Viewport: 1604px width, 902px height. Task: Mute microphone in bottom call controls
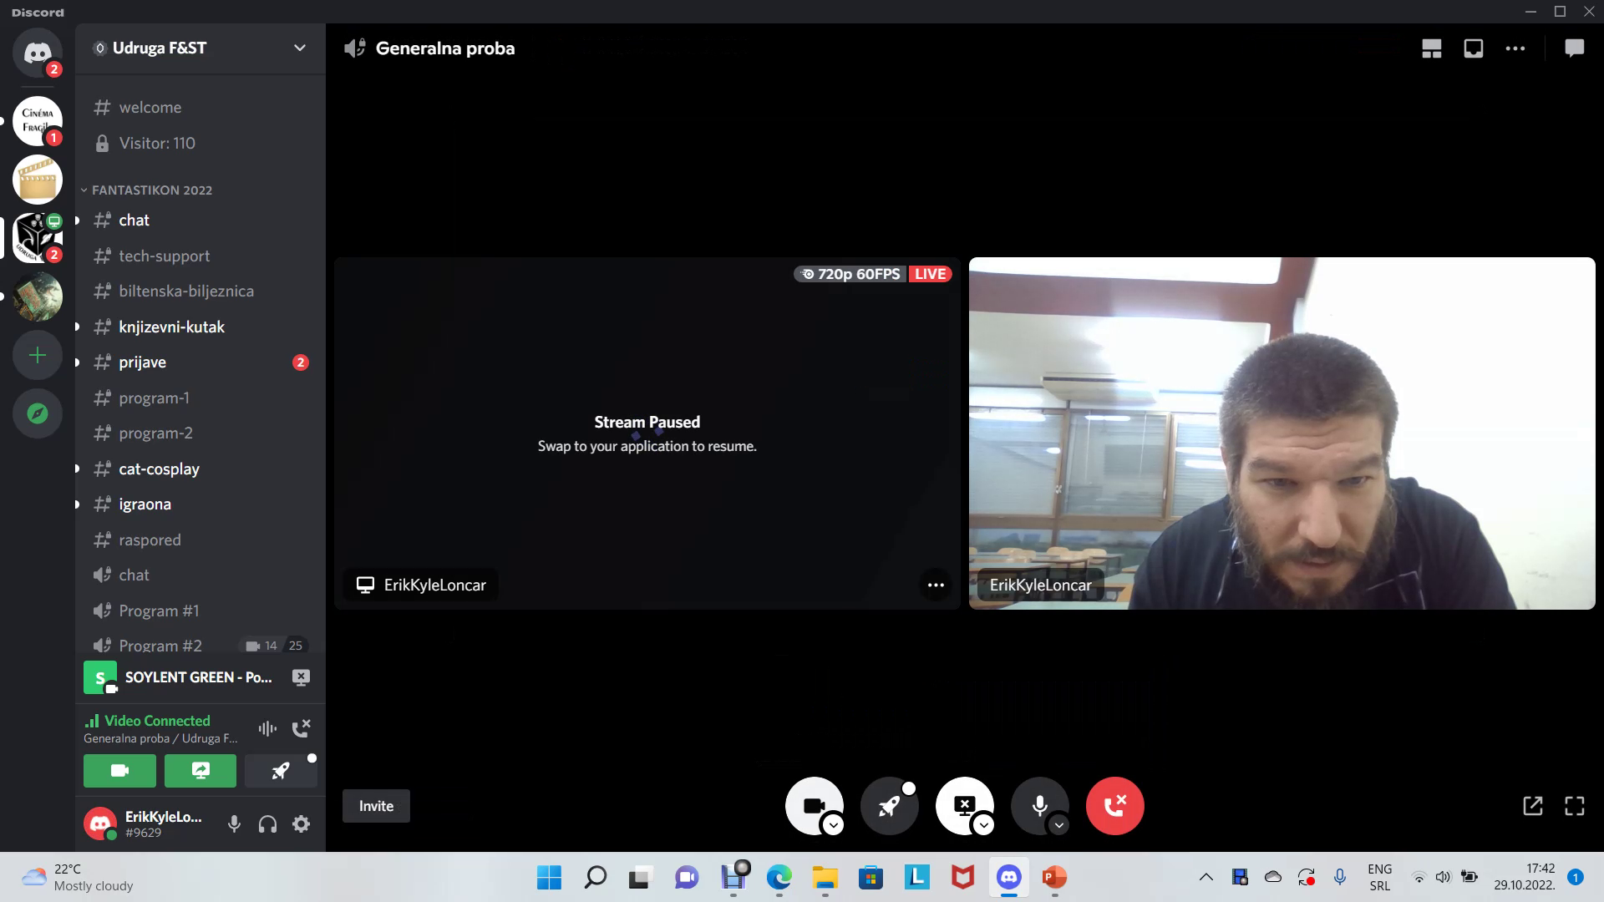click(1039, 806)
